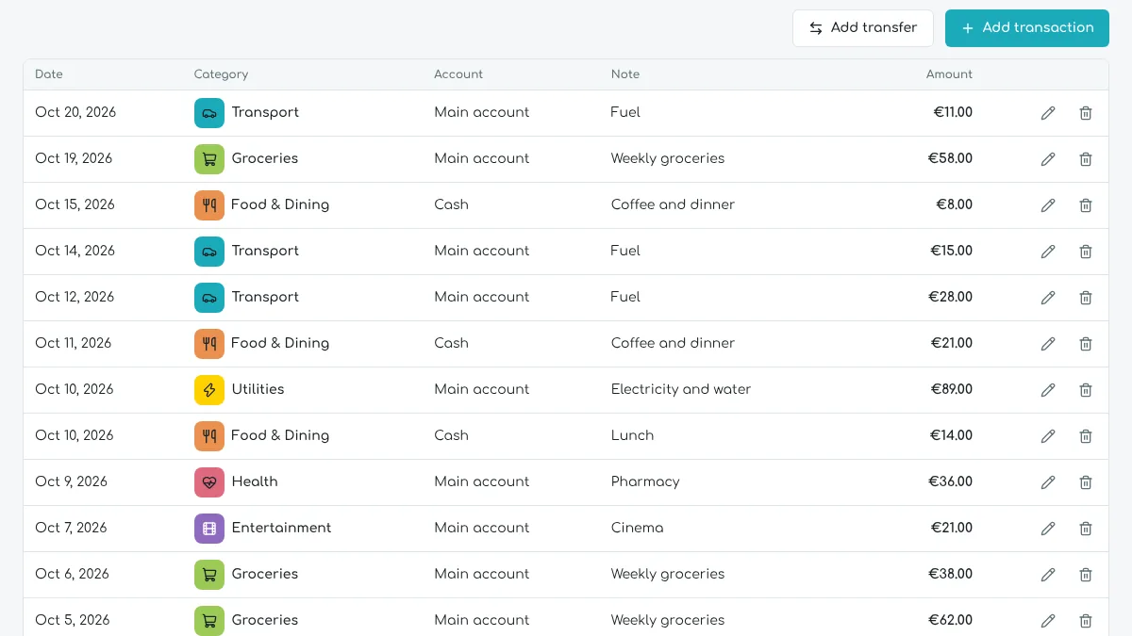Image resolution: width=1132 pixels, height=636 pixels.
Task: Delete the Oct 14 Fuel transaction
Action: point(1086,252)
